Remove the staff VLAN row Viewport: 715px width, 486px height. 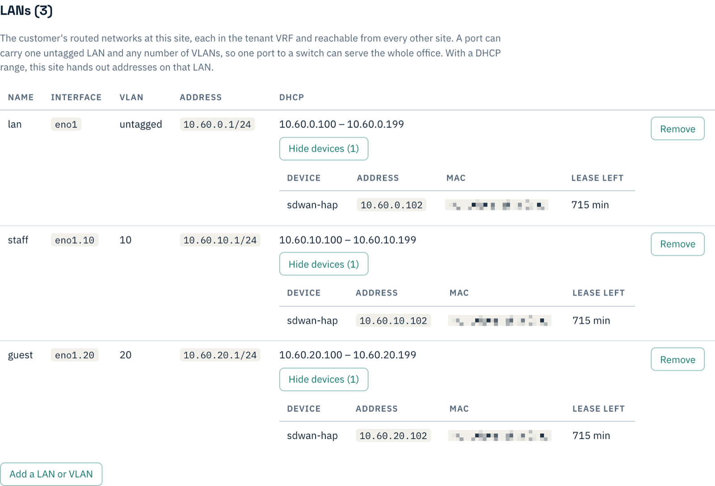point(677,244)
